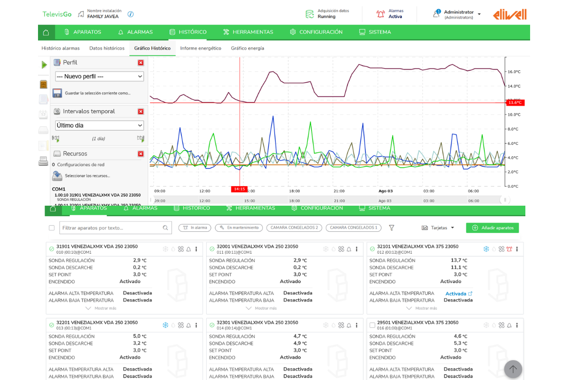Open the HERRAMIENTAS menu in header navigation
The height and width of the screenshot is (380, 570).
(x=248, y=32)
